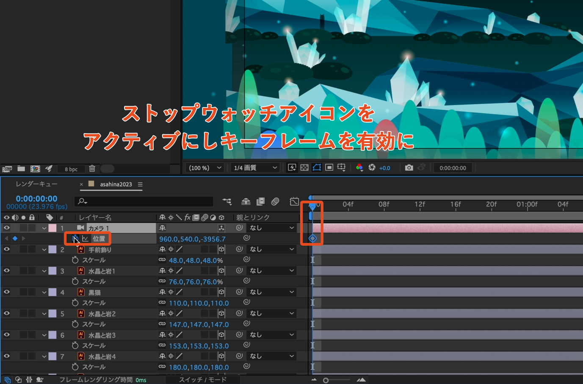Enable motion blur icon above timeline

pos(275,202)
